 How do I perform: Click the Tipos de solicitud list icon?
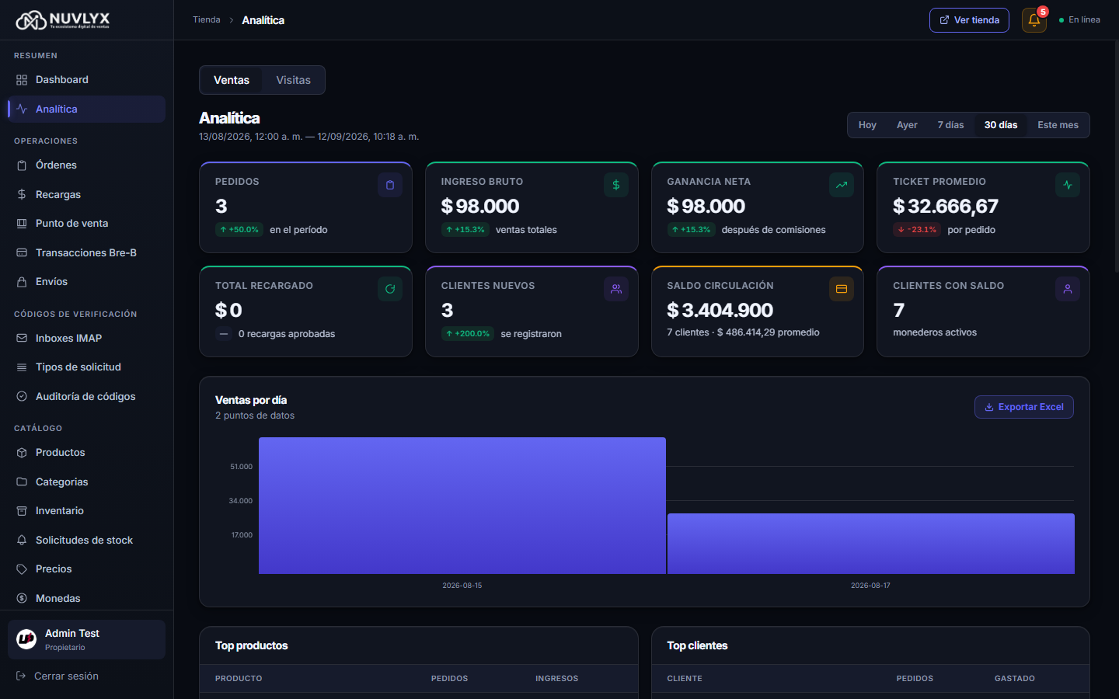(22, 367)
